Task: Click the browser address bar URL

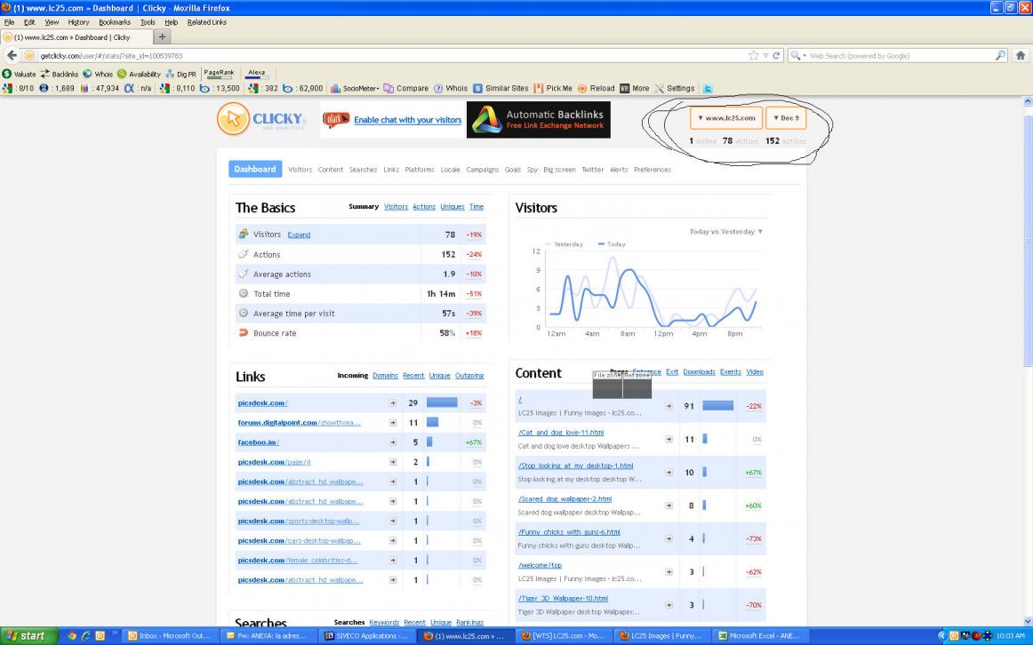Action: [x=110, y=56]
